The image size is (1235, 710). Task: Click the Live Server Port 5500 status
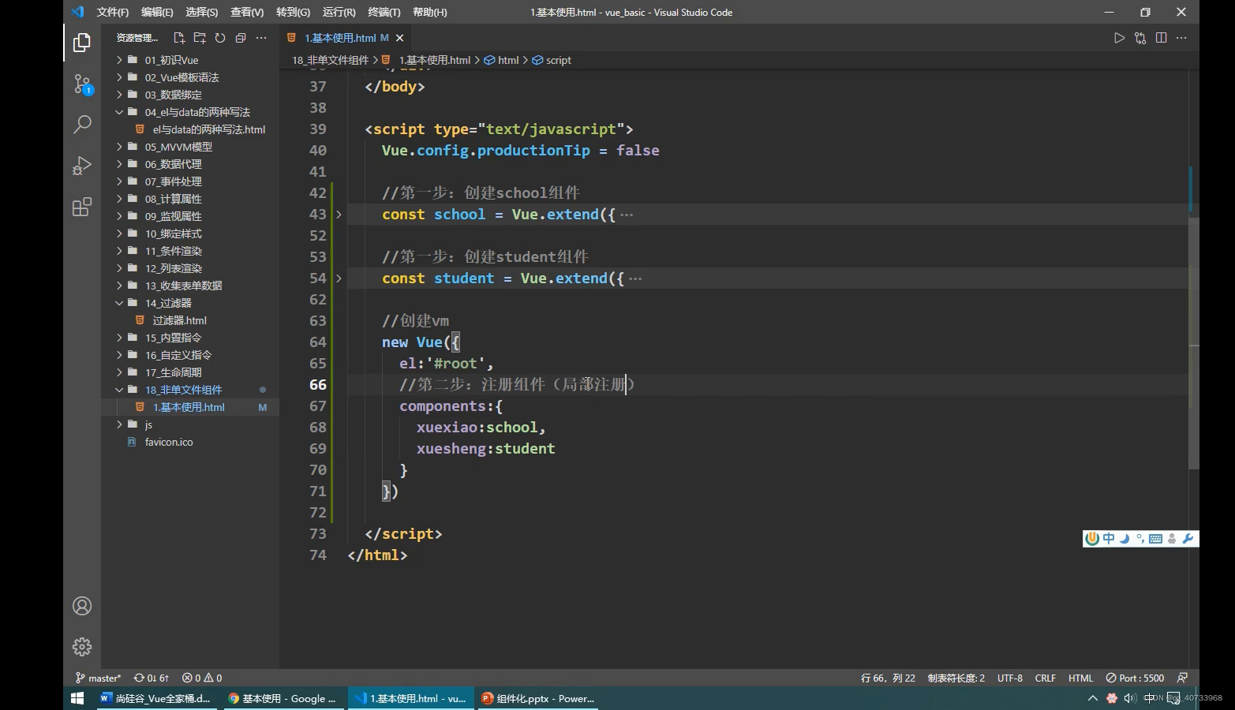[1135, 678]
